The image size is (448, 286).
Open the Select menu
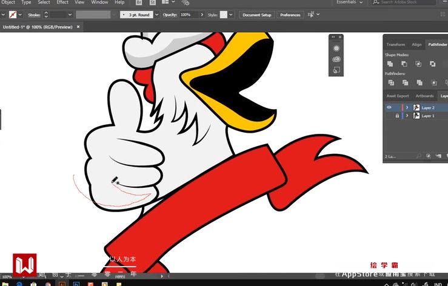(44, 2)
